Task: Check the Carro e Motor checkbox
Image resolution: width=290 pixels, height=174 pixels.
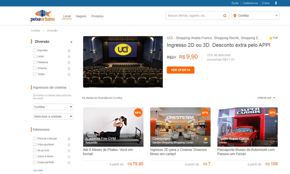Action: click(35, 156)
